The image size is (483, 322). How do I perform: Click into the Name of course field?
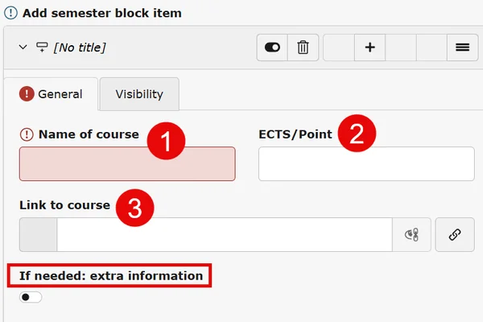point(127,163)
